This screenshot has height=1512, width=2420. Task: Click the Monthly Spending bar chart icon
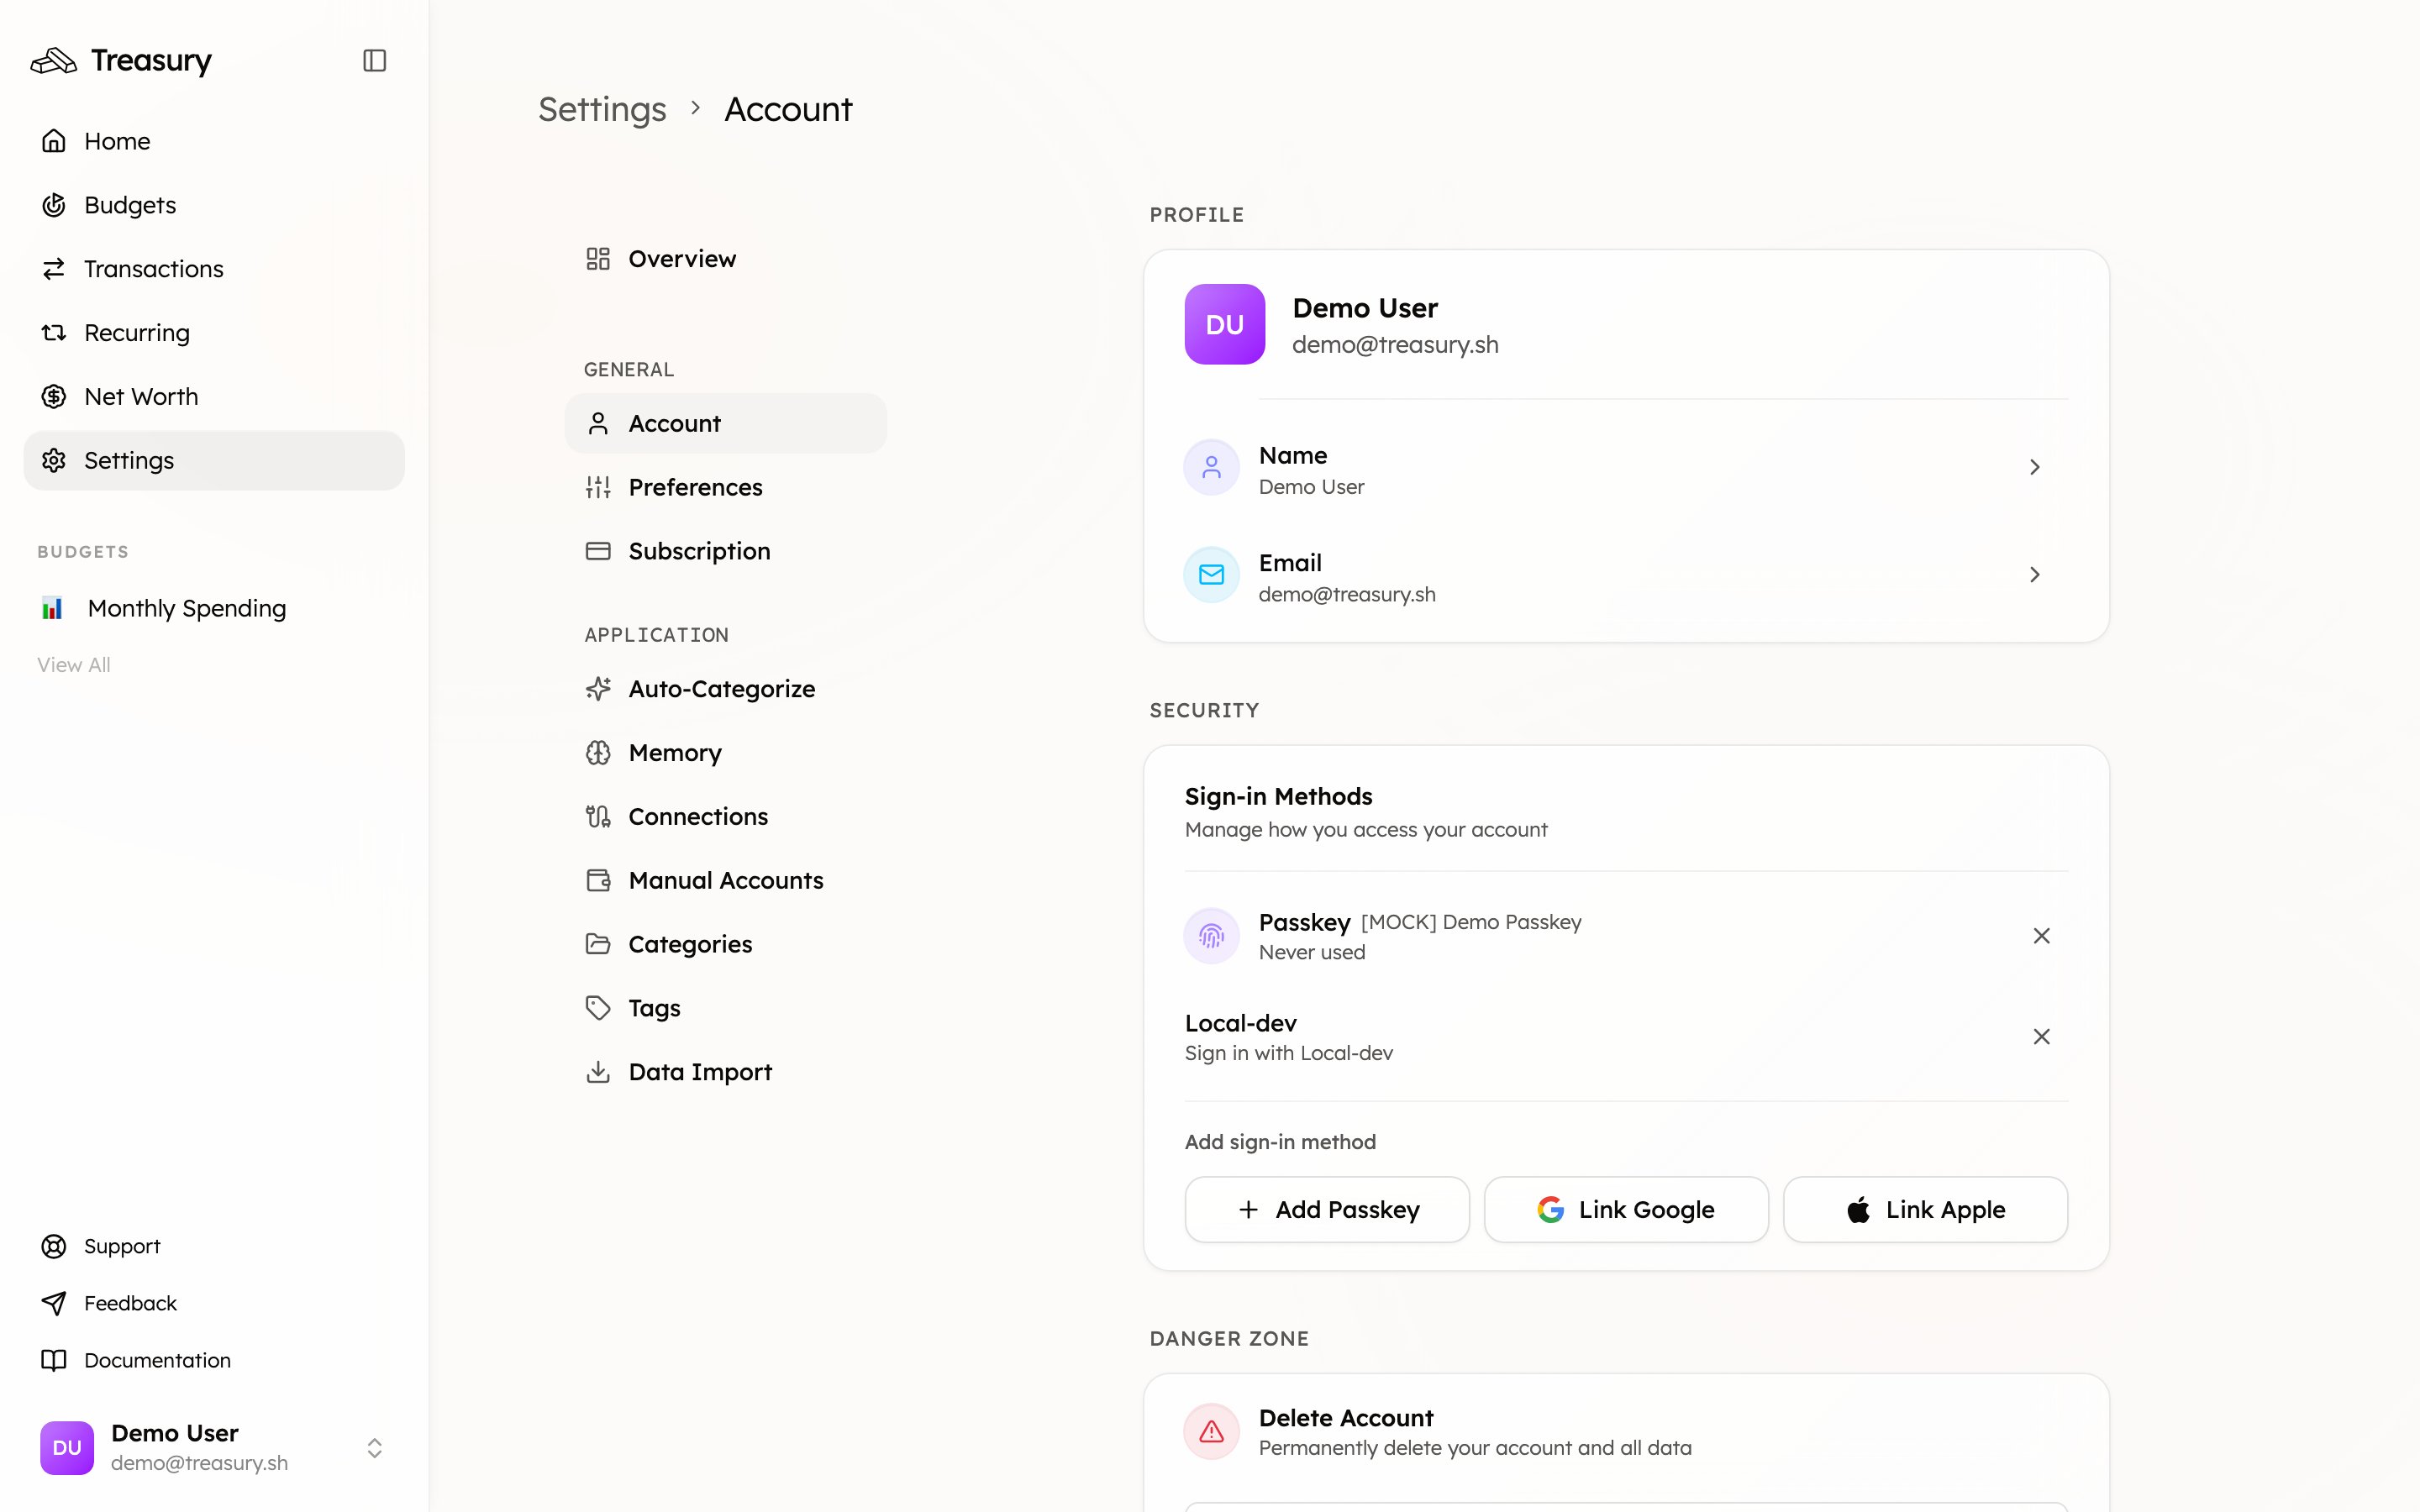(52, 608)
